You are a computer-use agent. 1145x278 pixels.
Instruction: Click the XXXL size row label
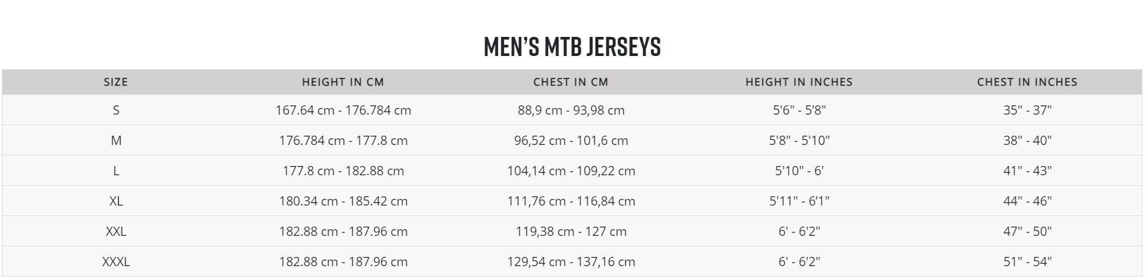(116, 262)
